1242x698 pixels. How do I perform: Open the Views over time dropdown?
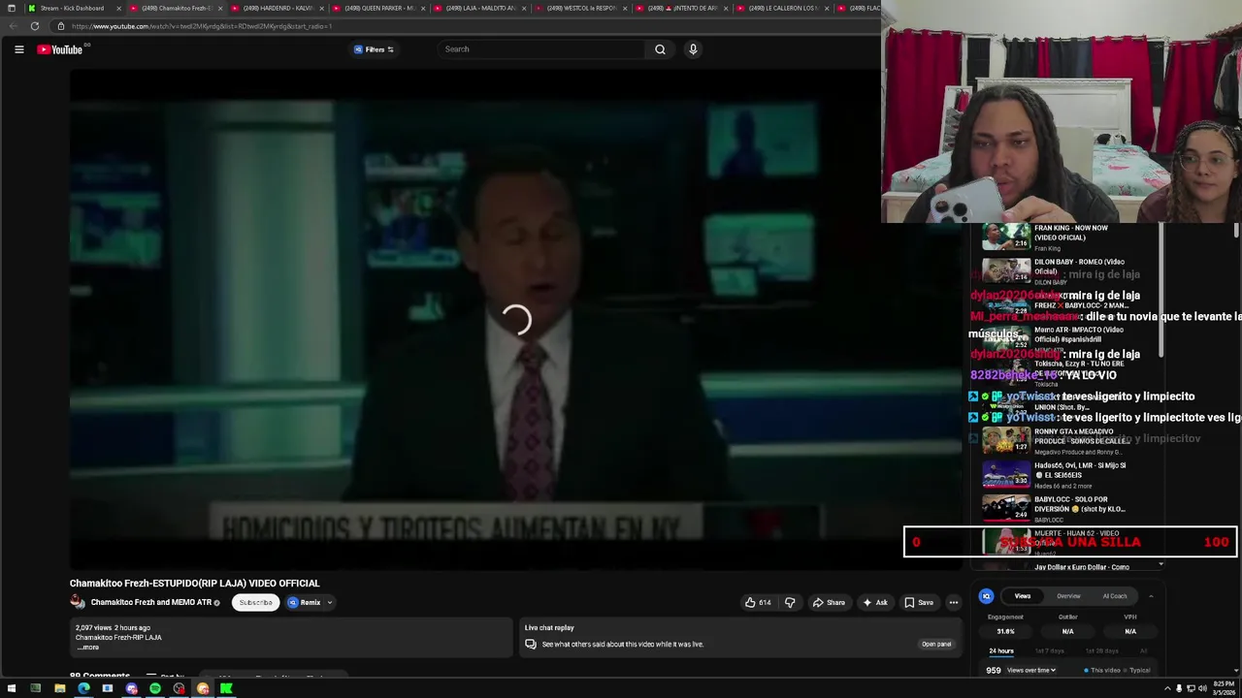pos(1031,670)
